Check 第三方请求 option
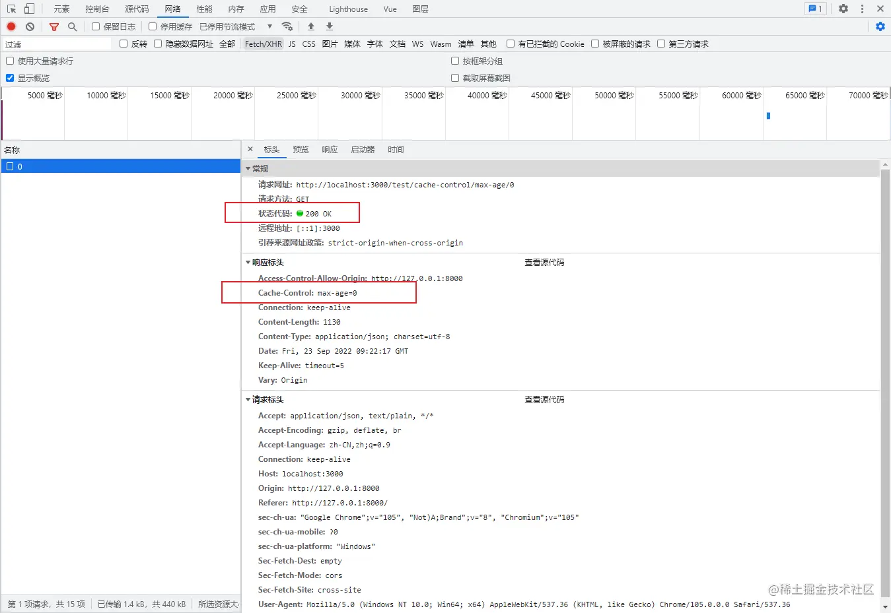 click(x=661, y=44)
